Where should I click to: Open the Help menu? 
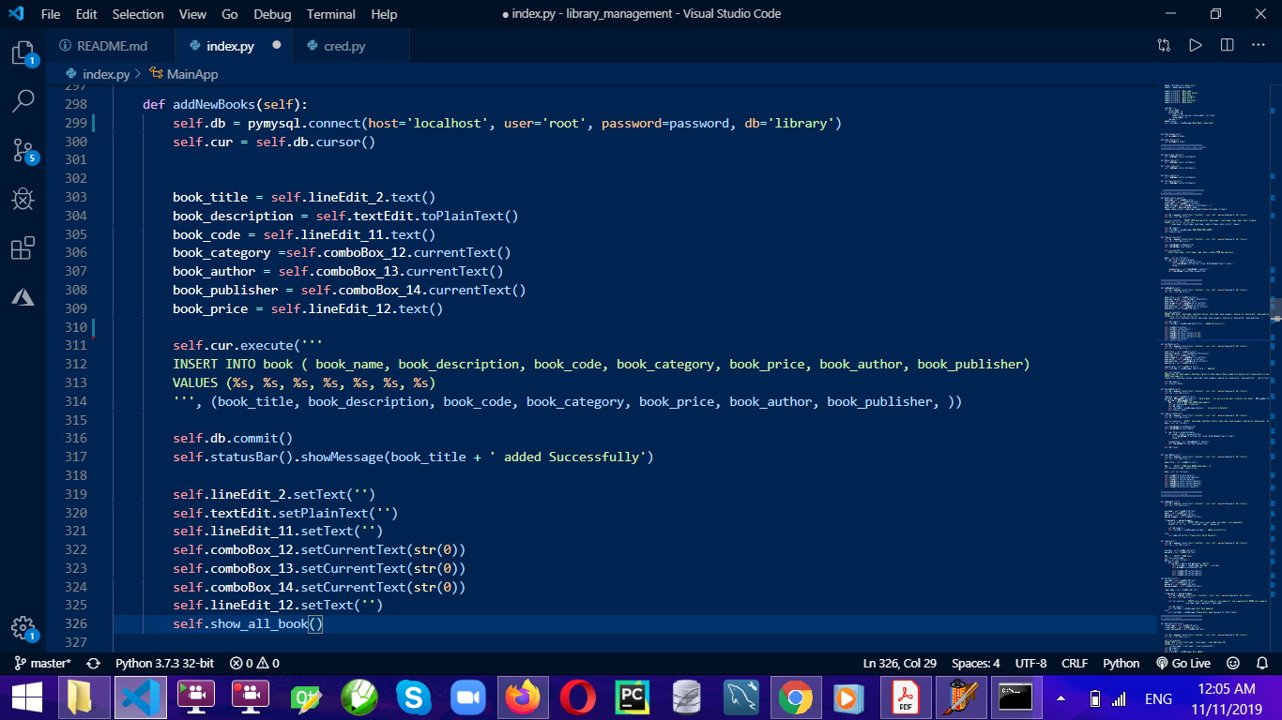384,14
